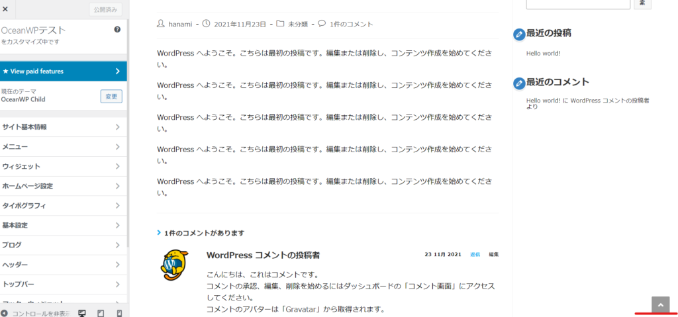Click the 変更 theme button
678x317 pixels.
[x=111, y=97]
